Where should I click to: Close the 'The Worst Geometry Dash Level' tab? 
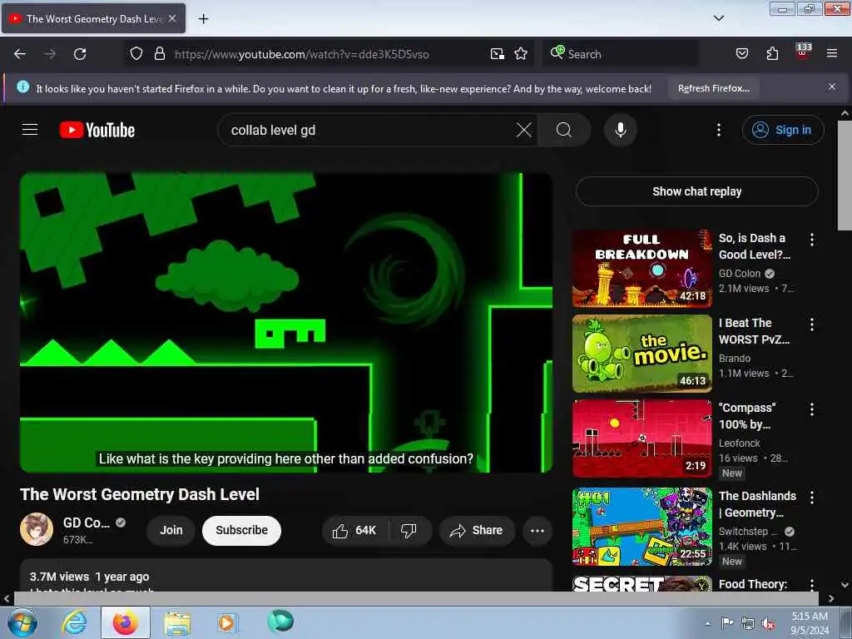(x=172, y=18)
